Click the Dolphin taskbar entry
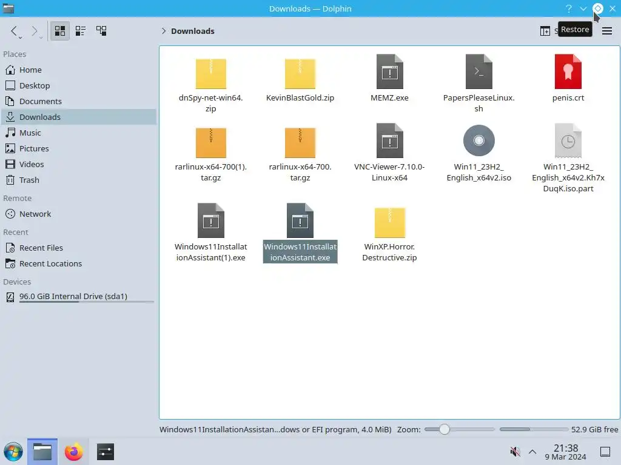The width and height of the screenshot is (621, 465). click(x=42, y=452)
